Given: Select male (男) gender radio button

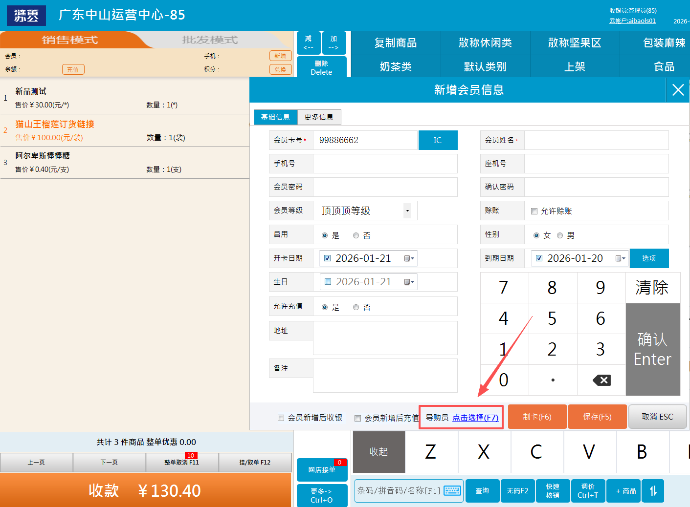Looking at the screenshot, I should (x=560, y=235).
